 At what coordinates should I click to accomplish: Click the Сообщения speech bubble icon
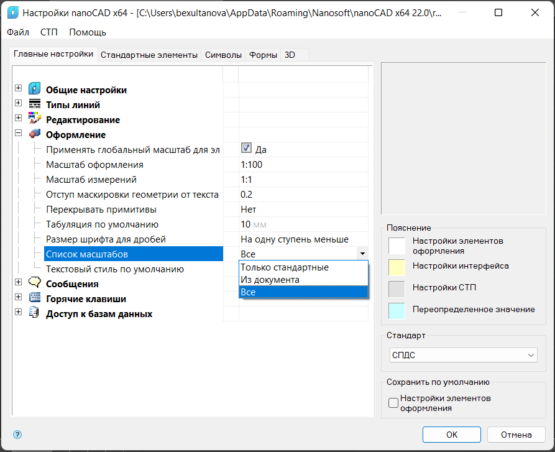point(35,284)
